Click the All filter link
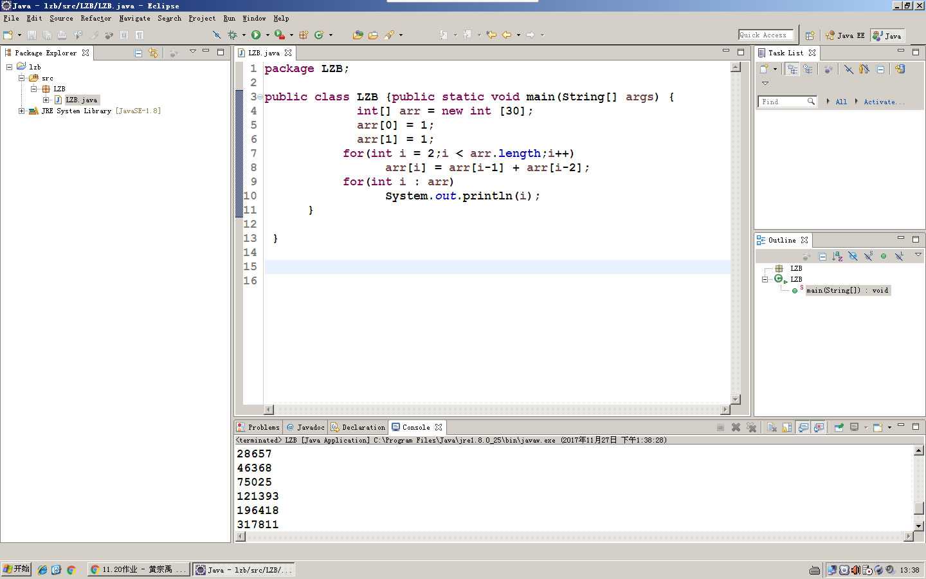Screen dimensions: 926x579 (841, 102)
